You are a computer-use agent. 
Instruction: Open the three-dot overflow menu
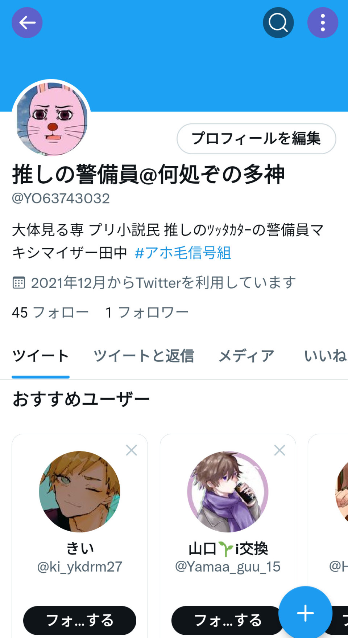click(x=323, y=23)
